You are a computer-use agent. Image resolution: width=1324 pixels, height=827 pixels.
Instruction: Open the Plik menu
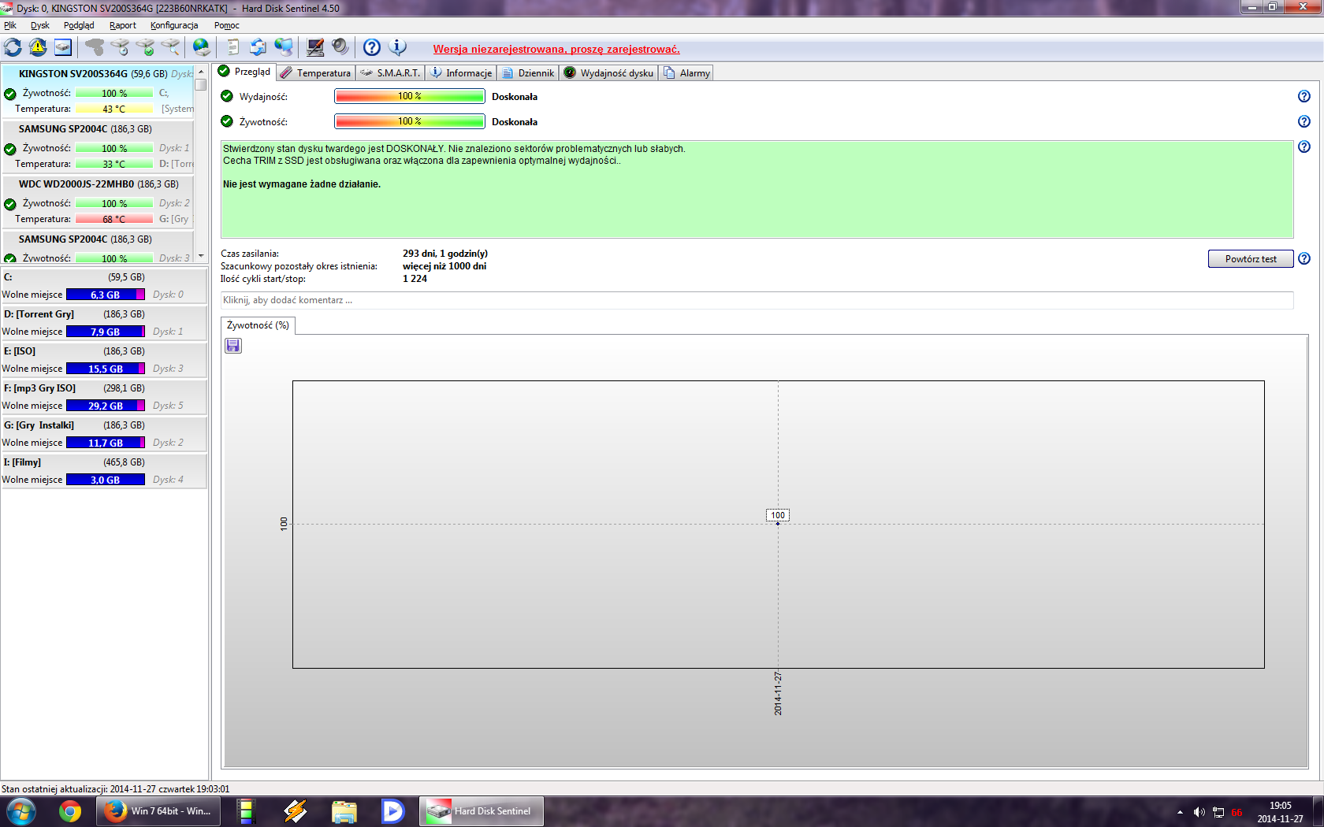[x=10, y=25]
